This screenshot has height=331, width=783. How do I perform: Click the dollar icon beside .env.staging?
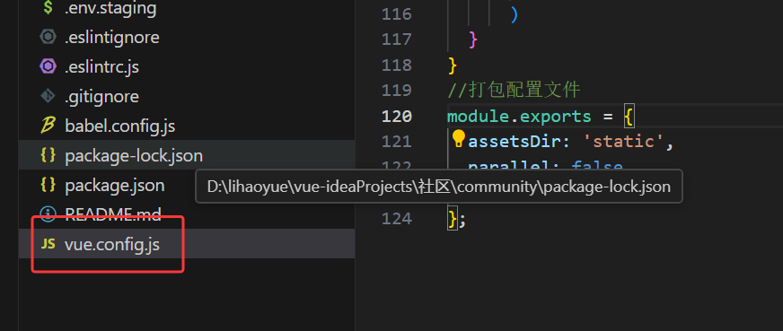(x=48, y=7)
